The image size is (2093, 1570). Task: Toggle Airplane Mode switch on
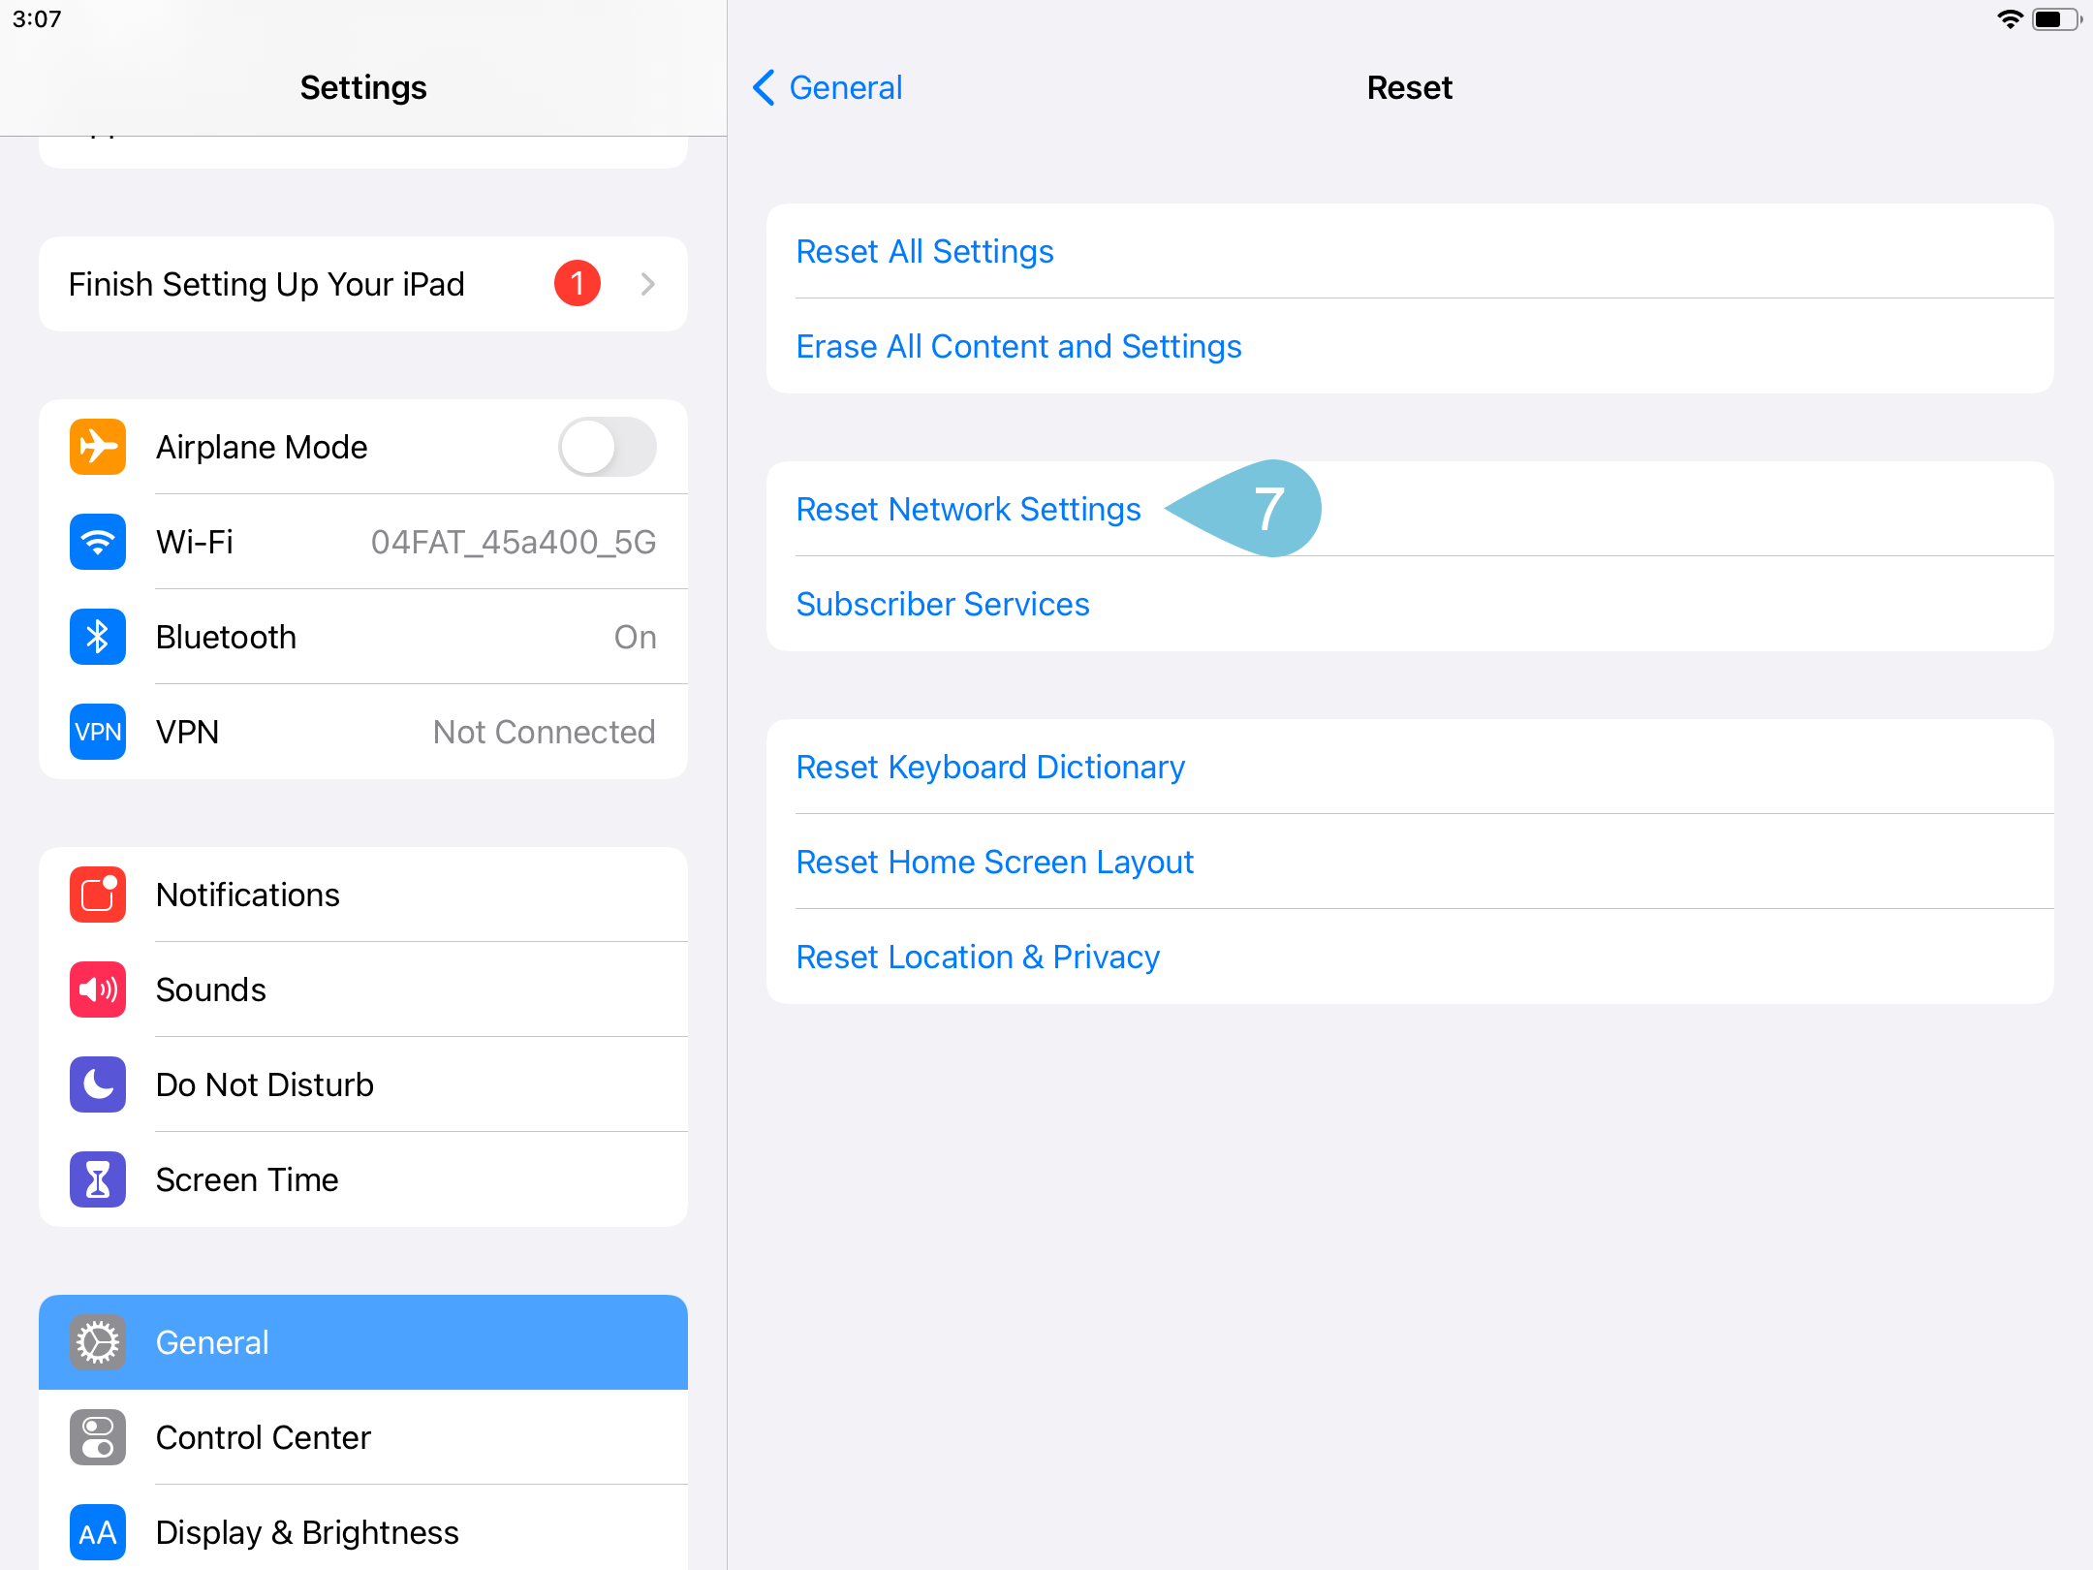click(x=607, y=447)
